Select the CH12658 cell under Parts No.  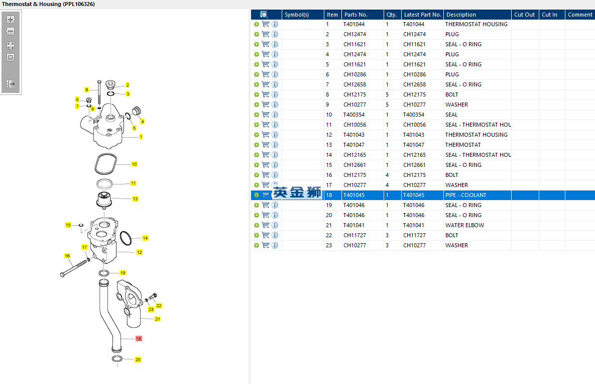click(x=363, y=84)
